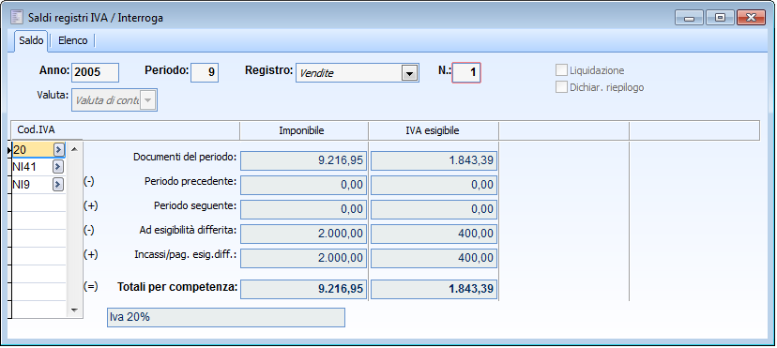Maximize the Saldi registri IVA window

click(720, 18)
